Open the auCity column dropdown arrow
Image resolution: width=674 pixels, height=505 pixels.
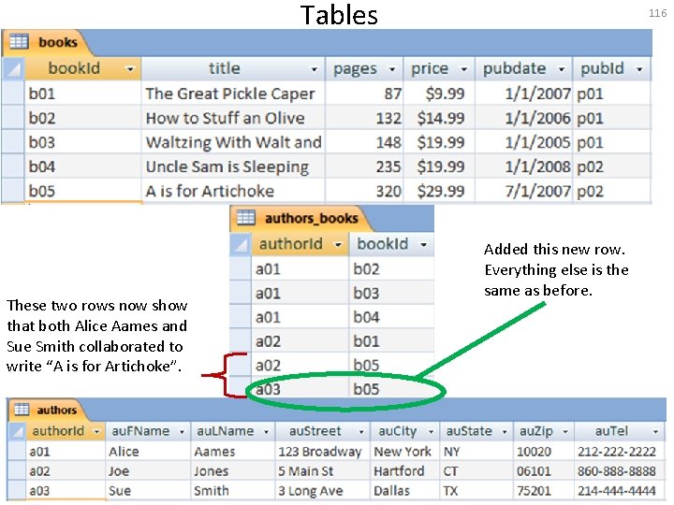pos(431,431)
